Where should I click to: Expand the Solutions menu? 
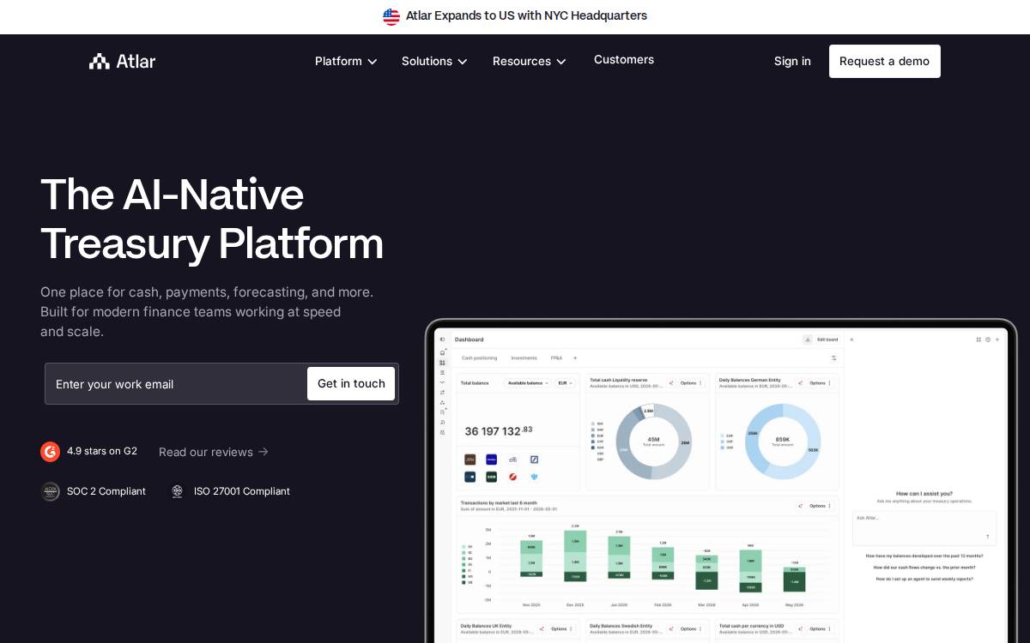point(434,61)
